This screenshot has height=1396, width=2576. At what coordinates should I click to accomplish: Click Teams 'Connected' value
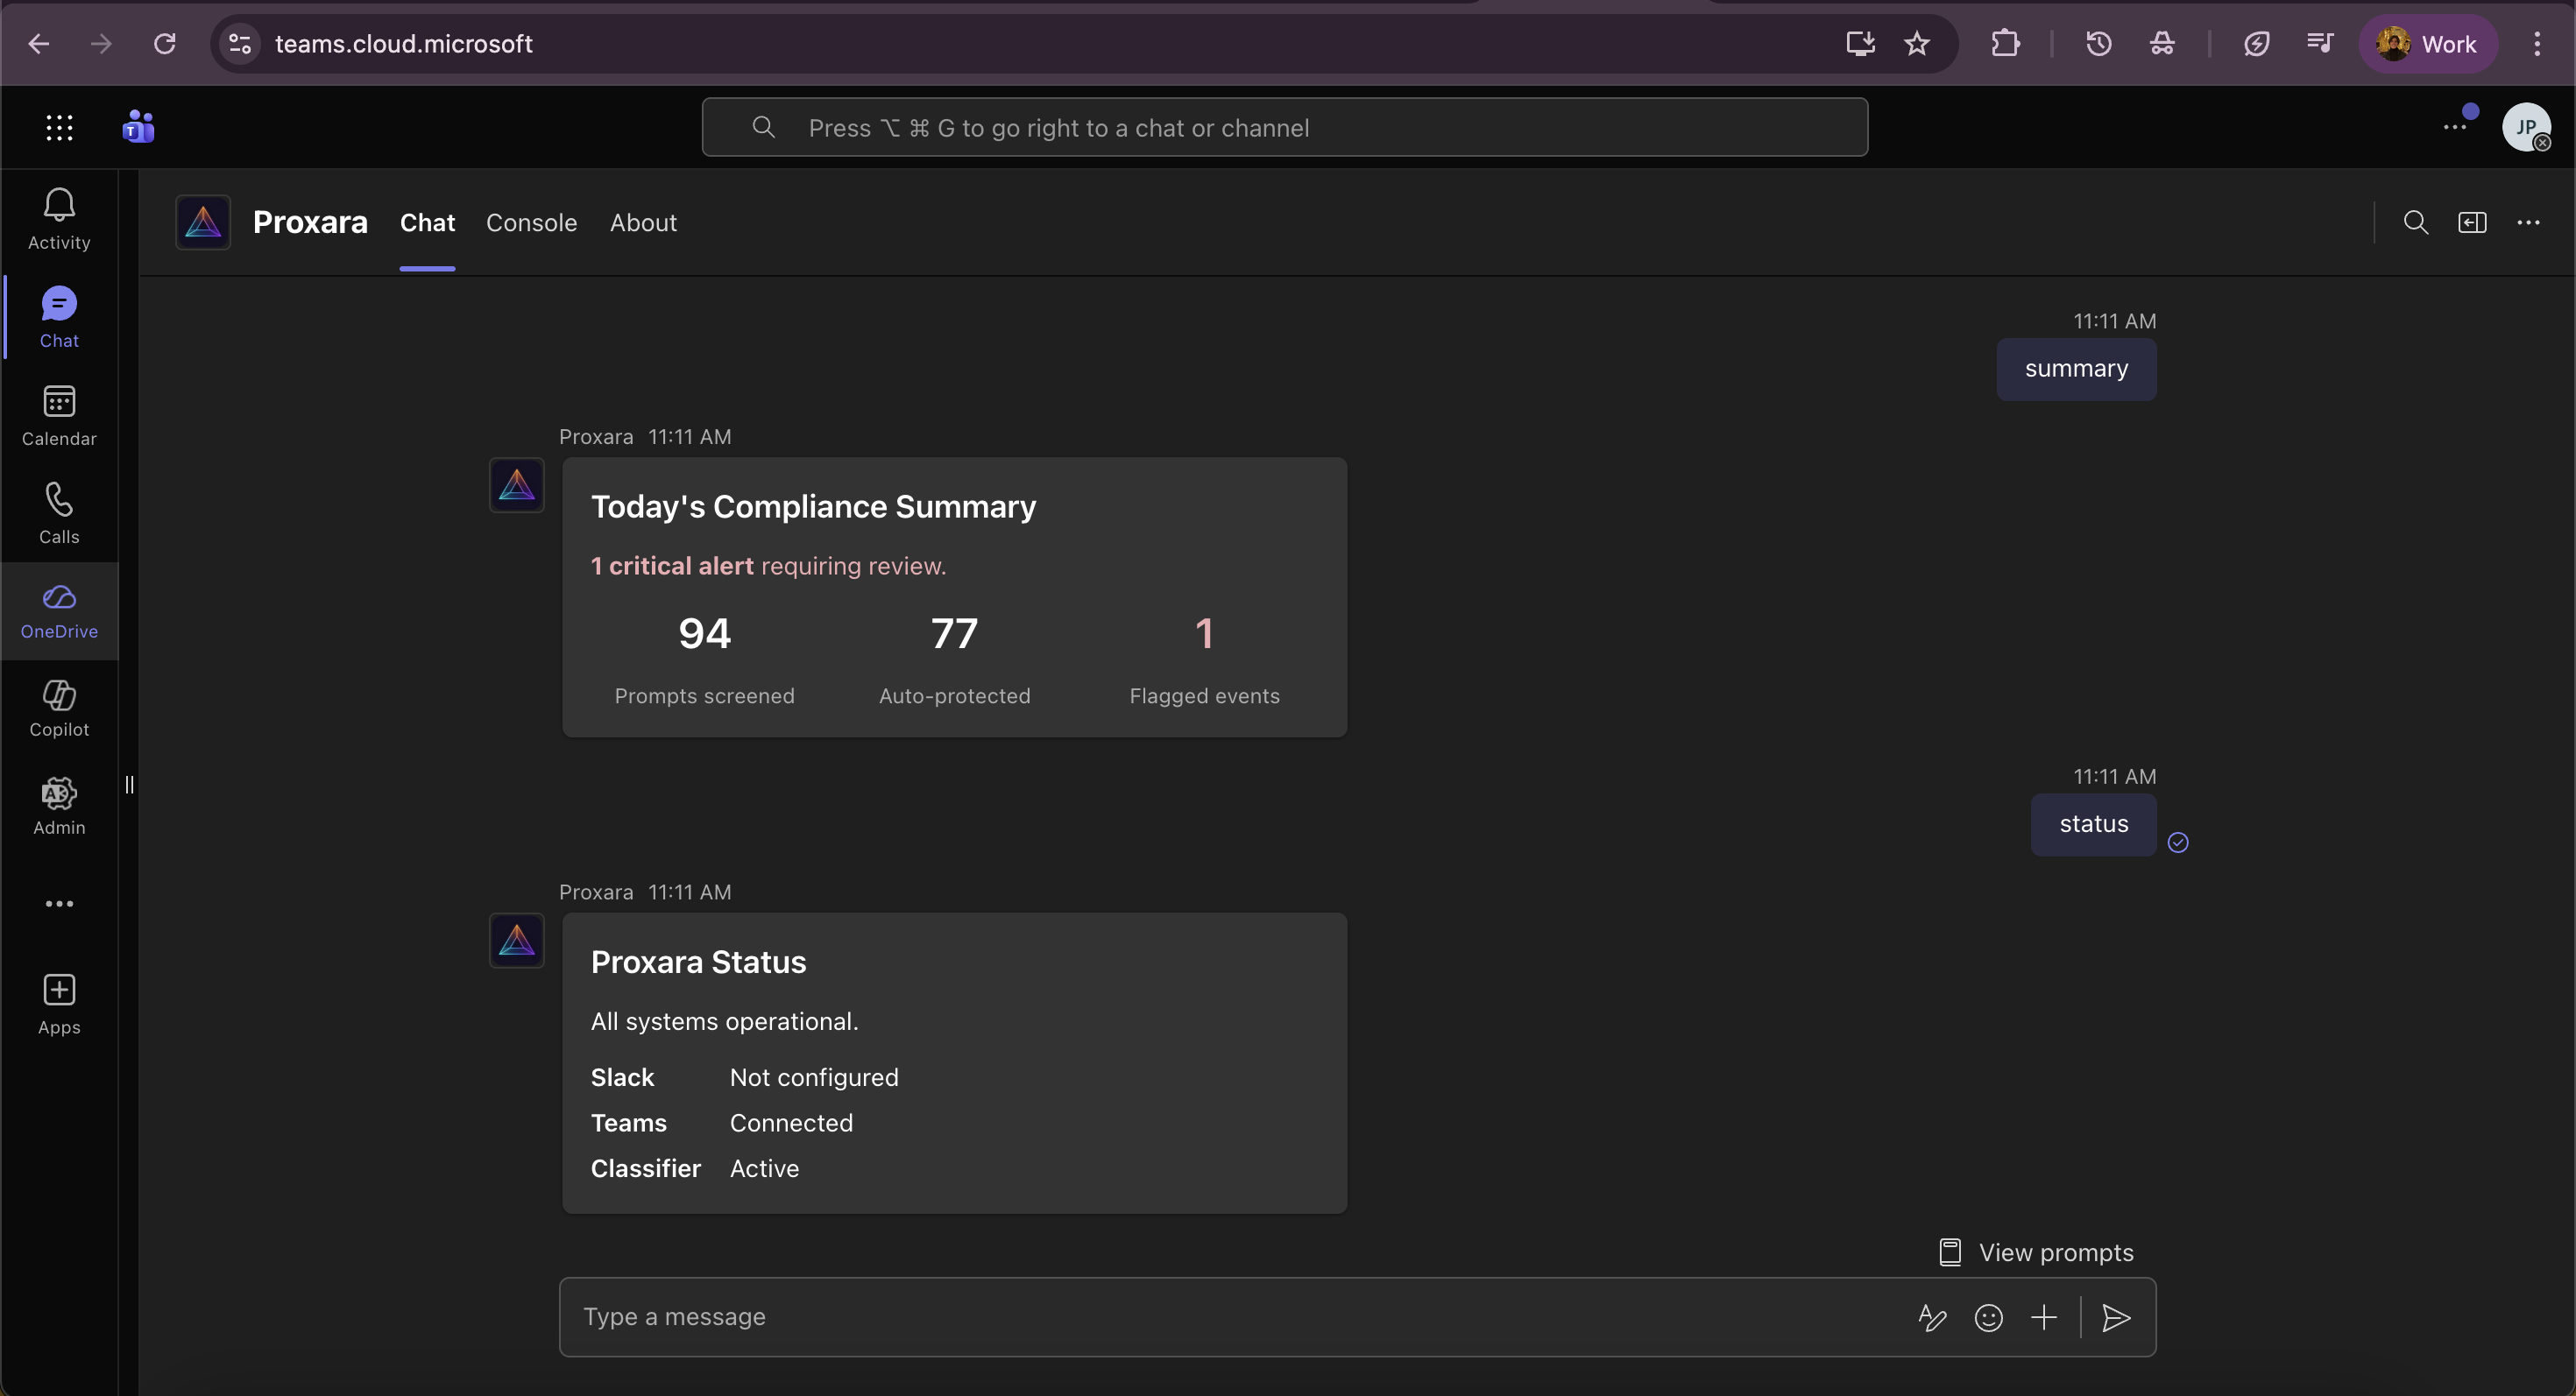(x=791, y=1124)
